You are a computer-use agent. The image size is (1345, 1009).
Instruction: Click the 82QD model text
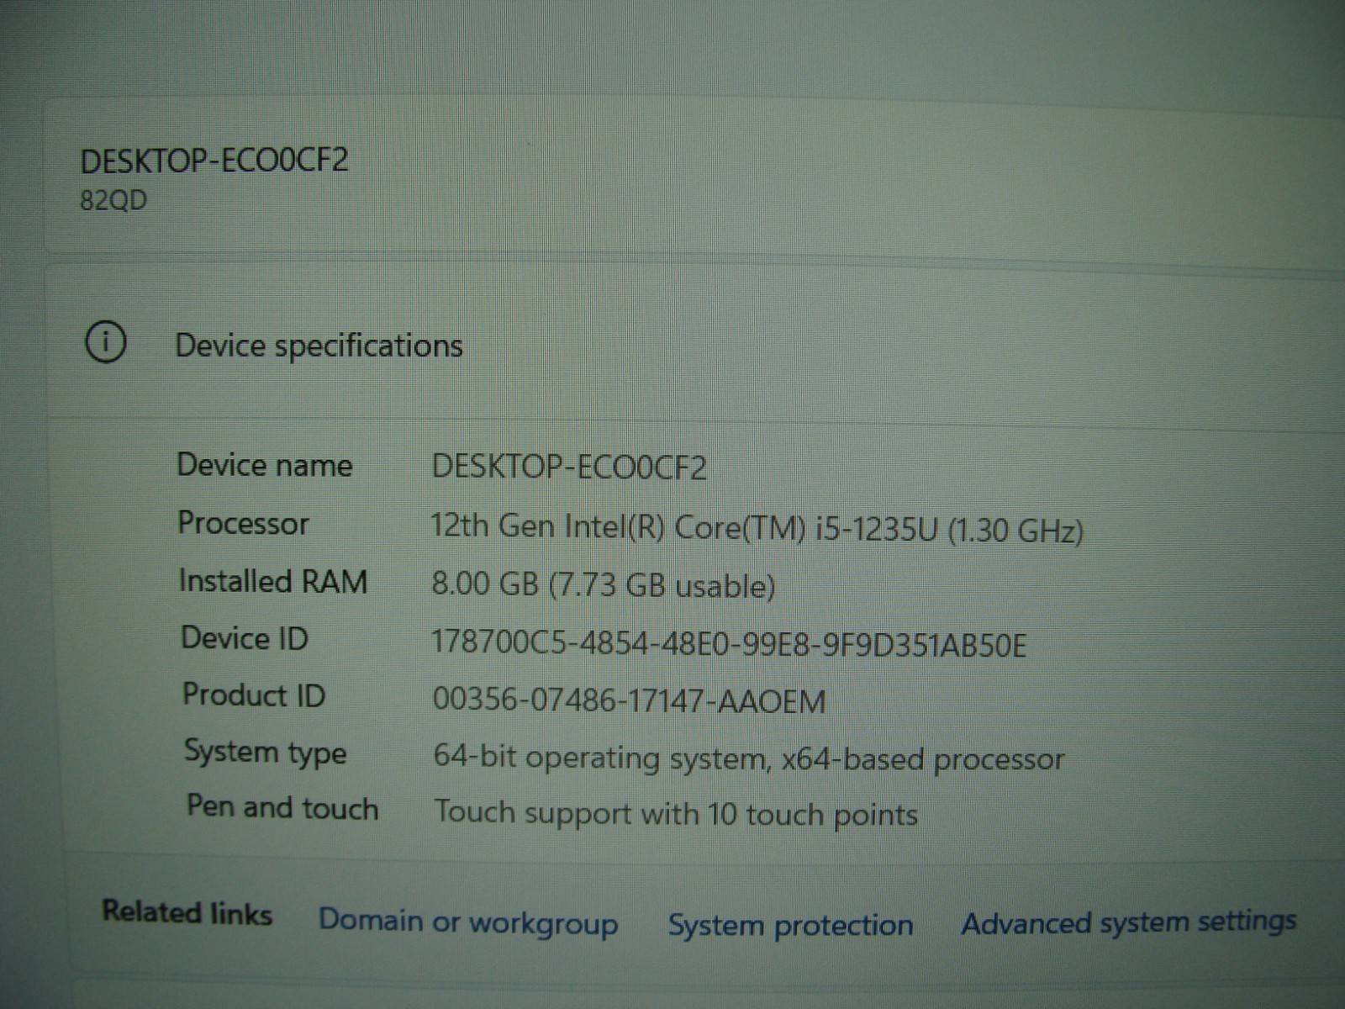(x=113, y=200)
